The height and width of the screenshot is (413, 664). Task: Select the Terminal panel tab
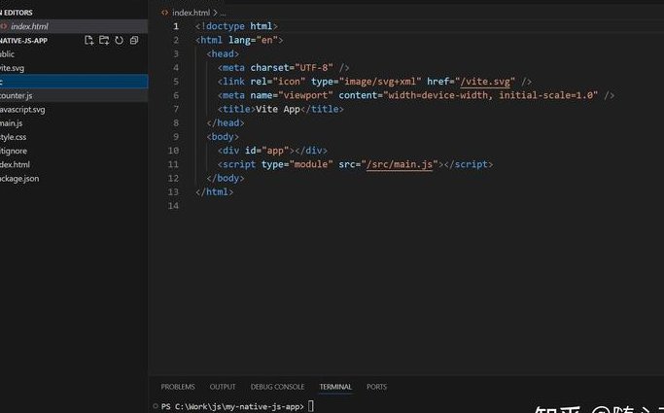pyautogui.click(x=335, y=387)
